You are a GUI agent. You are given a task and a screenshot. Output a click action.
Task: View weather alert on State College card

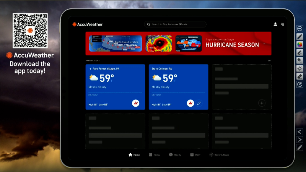[190, 103]
